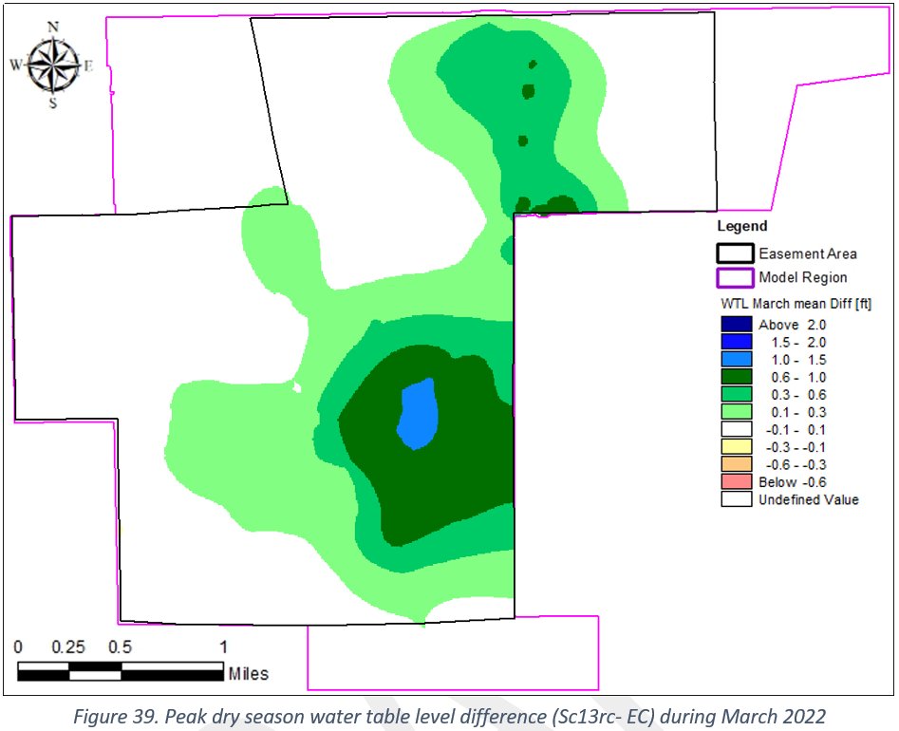
Task: Click the Easement Area legend symbol
Action: point(735,253)
